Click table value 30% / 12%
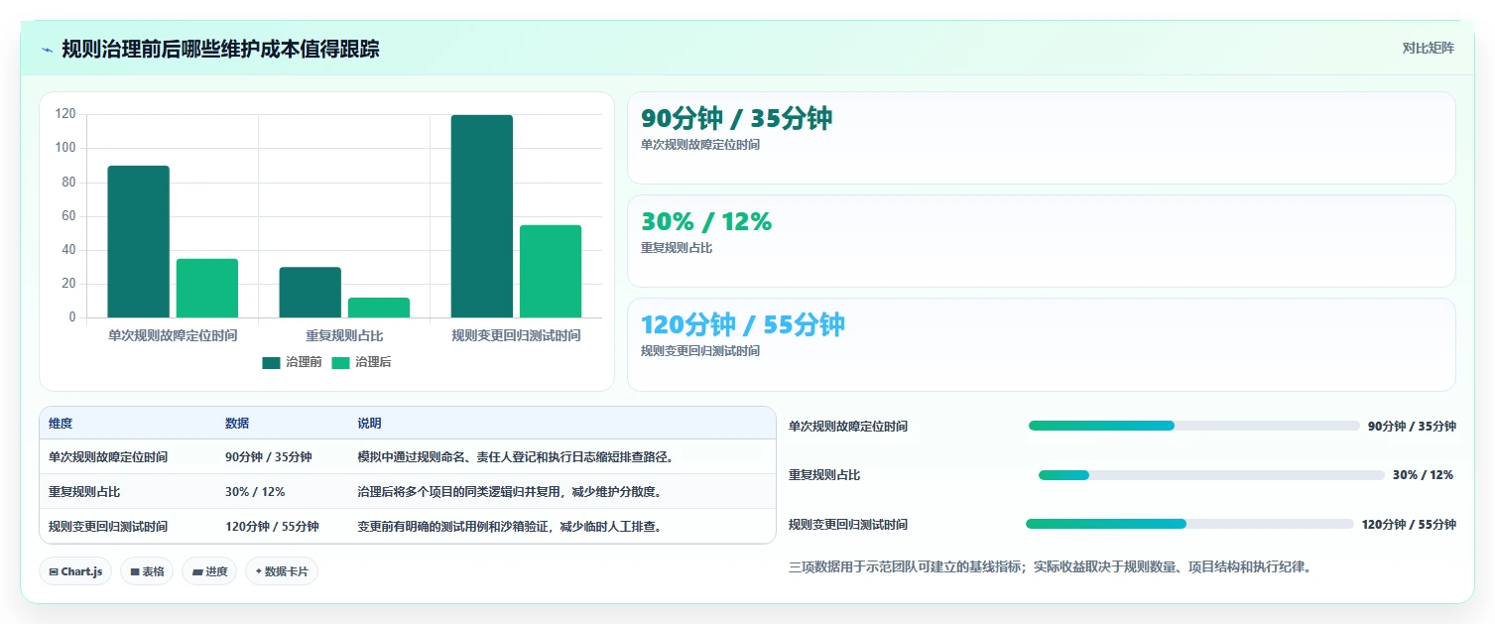The image size is (1495, 624). pos(255,492)
